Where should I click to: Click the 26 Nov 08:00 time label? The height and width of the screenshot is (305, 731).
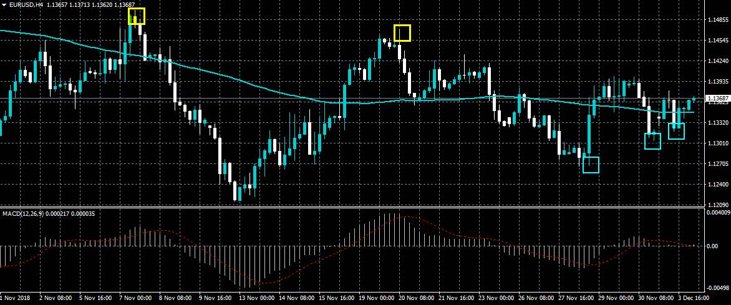pyautogui.click(x=536, y=298)
